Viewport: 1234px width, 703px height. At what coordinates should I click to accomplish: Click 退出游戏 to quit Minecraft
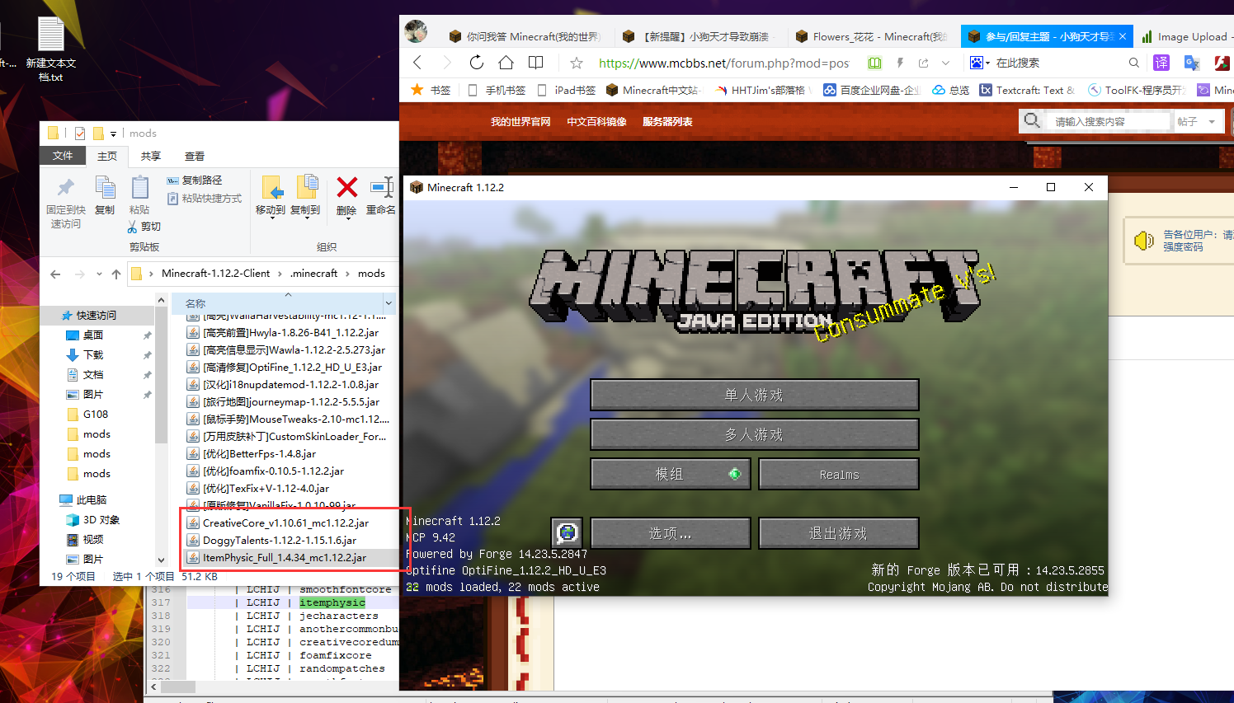[x=839, y=533]
